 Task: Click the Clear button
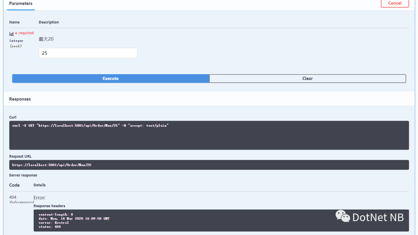[308, 78]
